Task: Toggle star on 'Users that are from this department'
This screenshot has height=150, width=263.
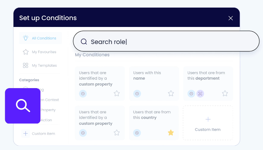Action: (225, 93)
